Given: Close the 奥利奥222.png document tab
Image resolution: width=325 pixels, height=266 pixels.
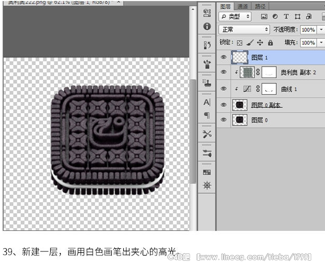Looking at the screenshot, I should 118,2.
